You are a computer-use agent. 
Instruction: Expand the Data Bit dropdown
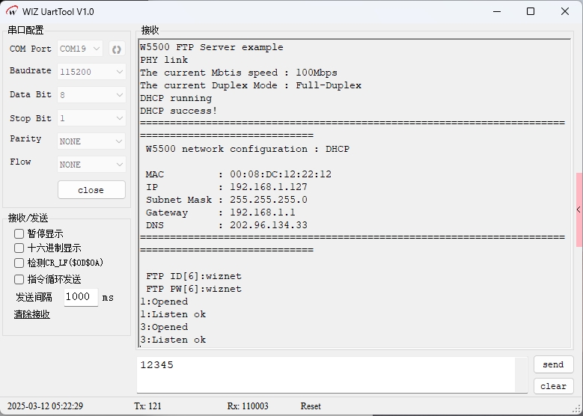click(x=91, y=95)
